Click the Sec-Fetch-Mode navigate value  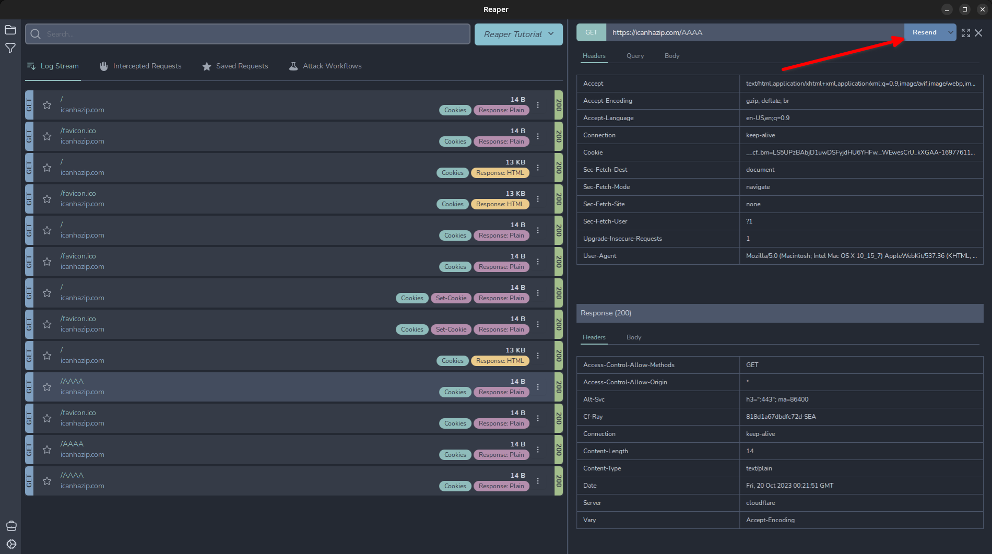click(x=758, y=187)
